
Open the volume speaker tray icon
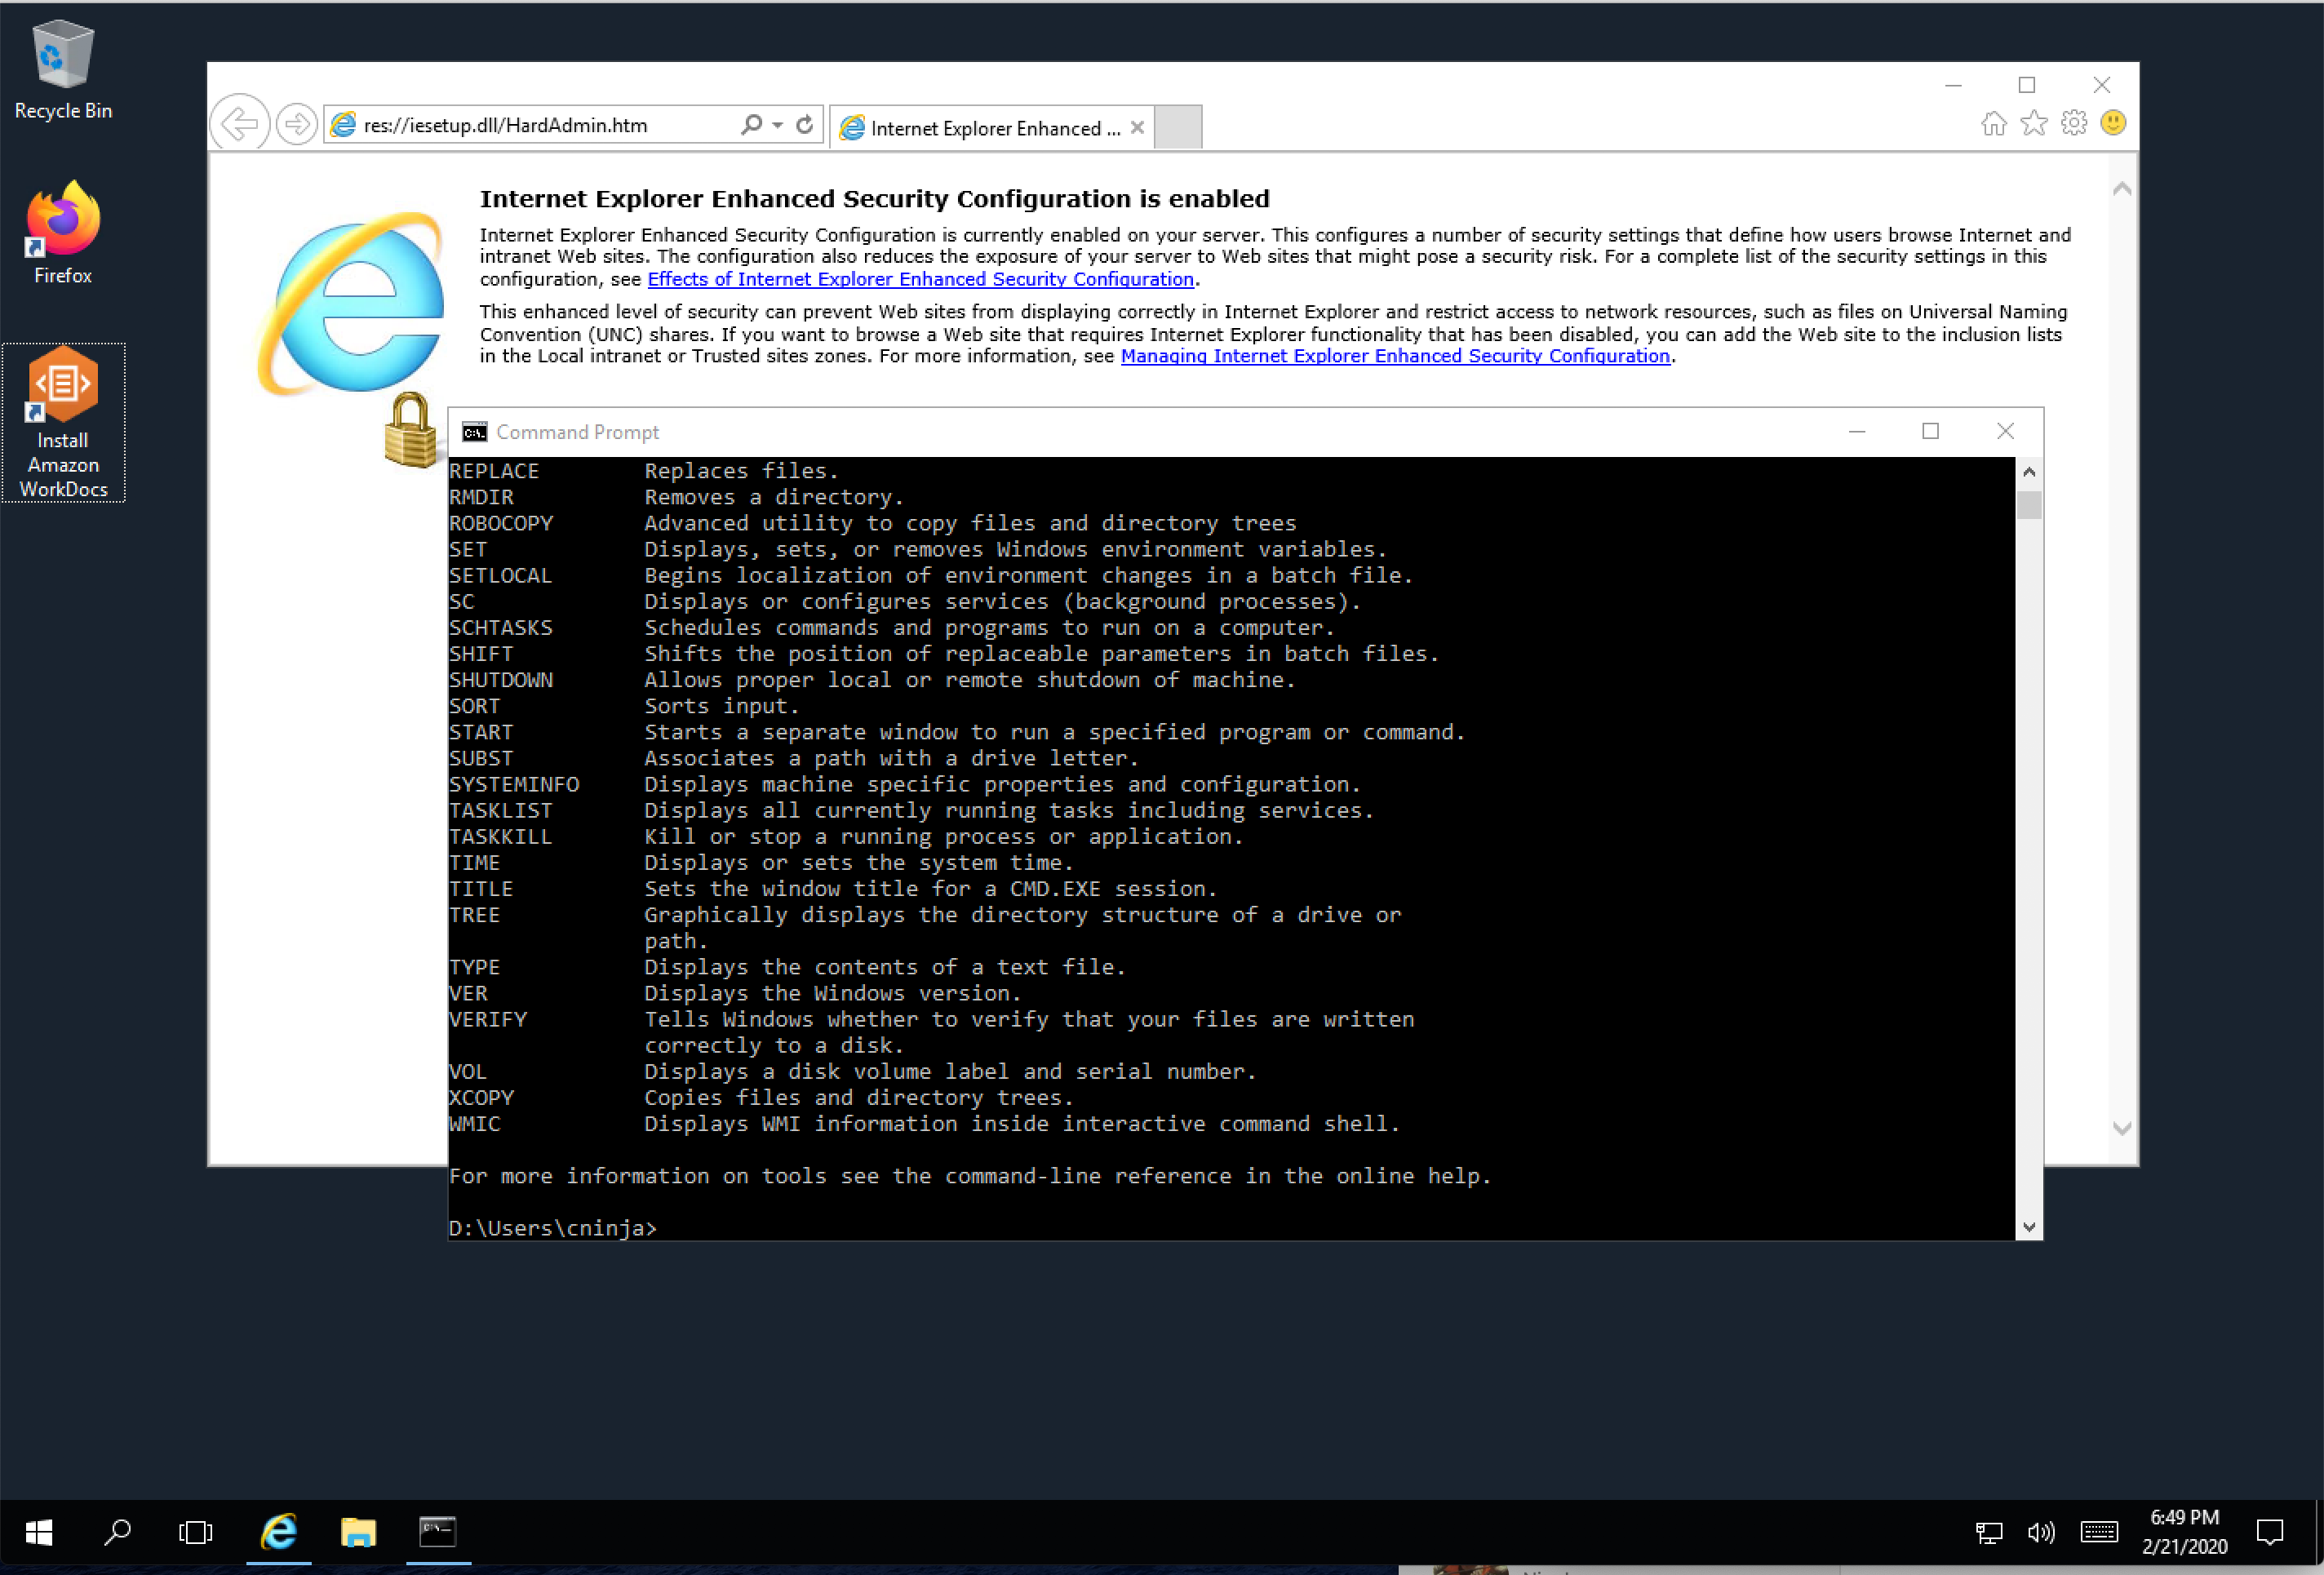click(x=2041, y=1532)
